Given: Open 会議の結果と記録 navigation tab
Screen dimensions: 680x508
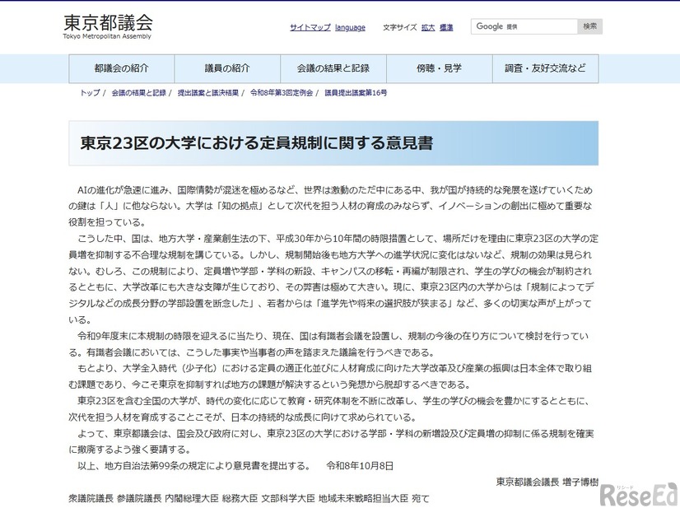Looking at the screenshot, I should [x=333, y=68].
